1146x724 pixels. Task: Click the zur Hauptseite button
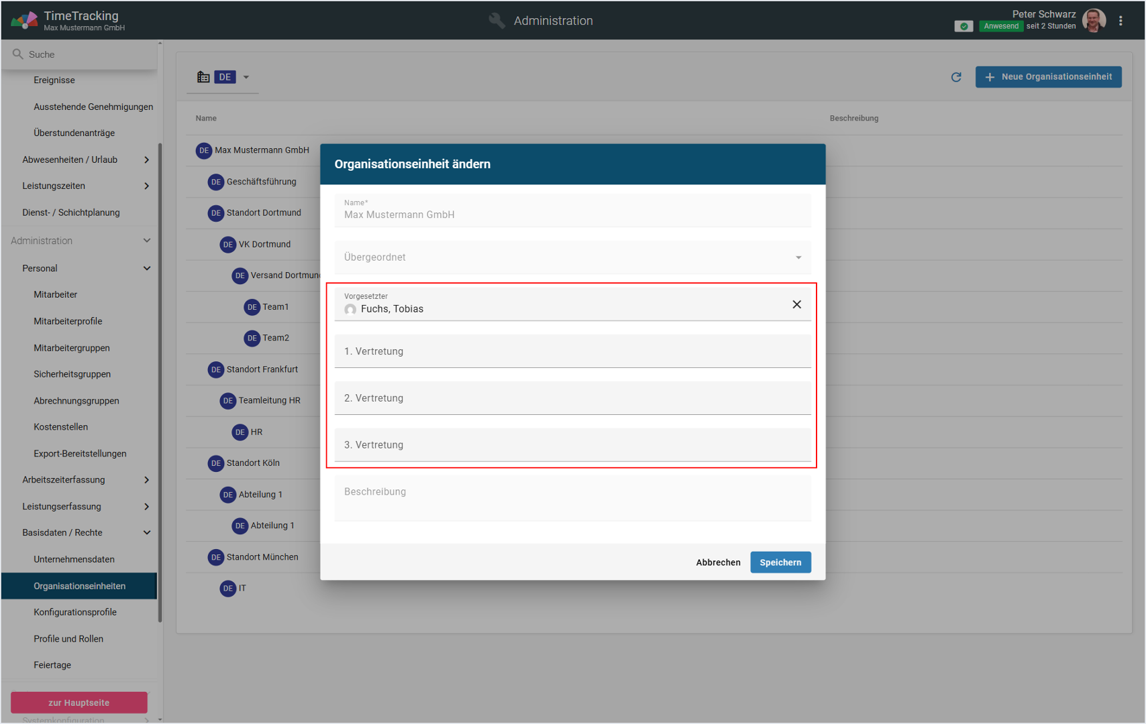pyautogui.click(x=79, y=703)
